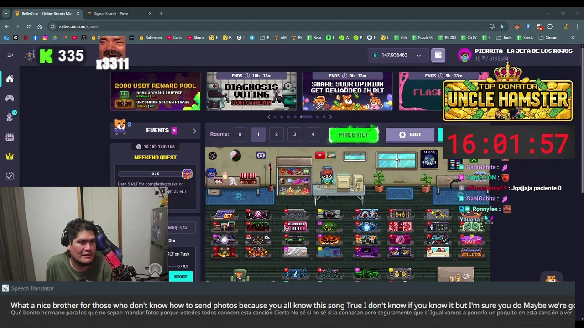Open the Studio bookmark
The image size is (584, 328).
click(x=196, y=37)
